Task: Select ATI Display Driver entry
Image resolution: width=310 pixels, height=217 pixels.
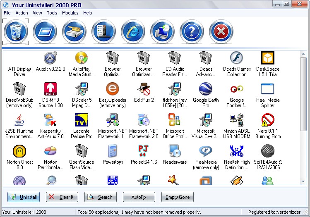Action: (19, 72)
